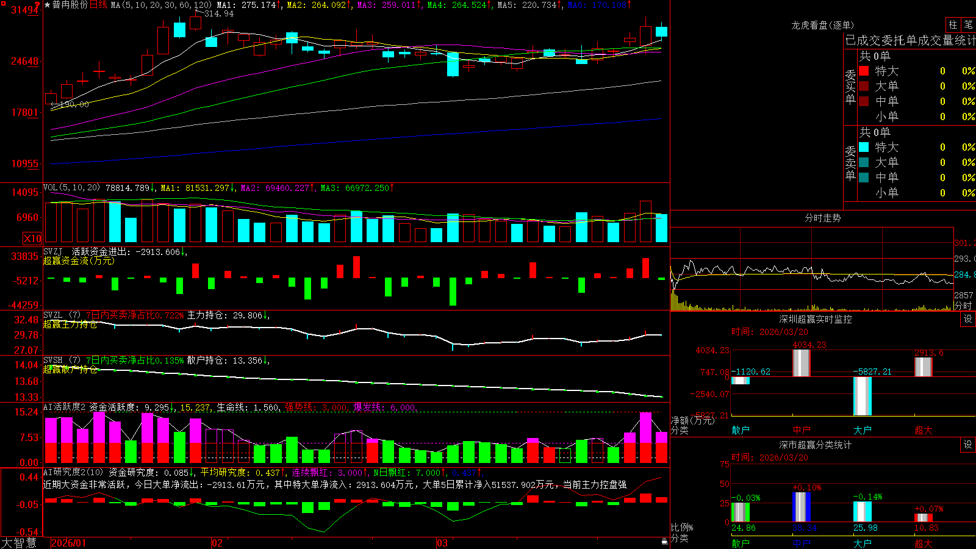This screenshot has height=549, width=976.
Task: Click dark red 中单 swatch in 委买单
Action: tap(864, 101)
